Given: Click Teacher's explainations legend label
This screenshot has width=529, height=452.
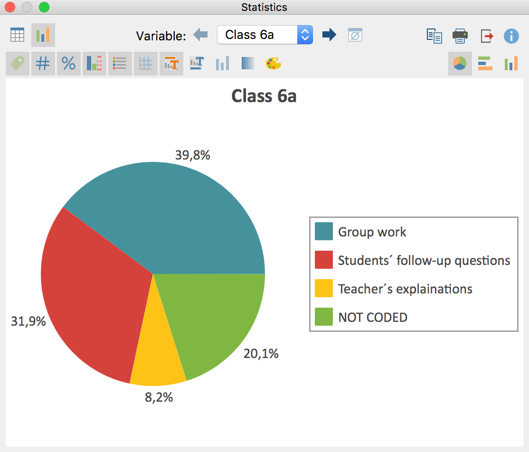Looking at the screenshot, I should (405, 289).
